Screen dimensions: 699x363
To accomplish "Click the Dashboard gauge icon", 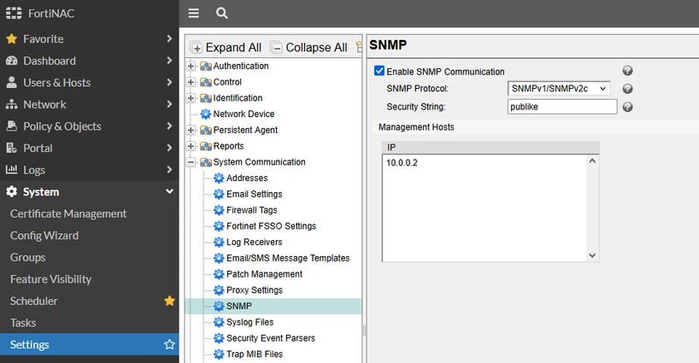I will (12, 61).
